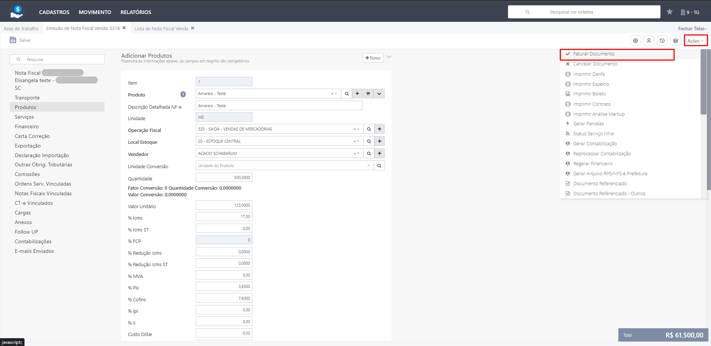Clear the Operação Fiscal selection x
The height and width of the screenshot is (346, 711).
coord(355,129)
